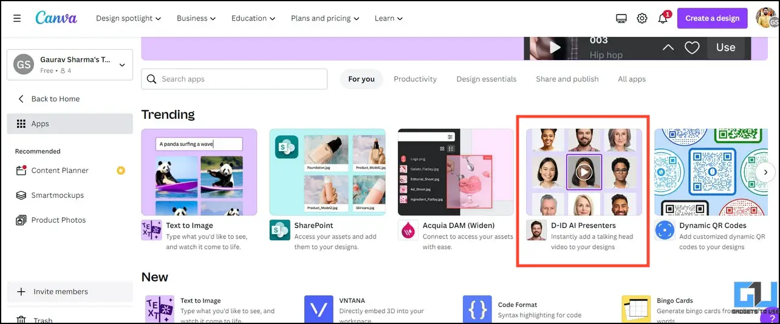Open the Acquia DAM preview thumbnail

coord(456,172)
